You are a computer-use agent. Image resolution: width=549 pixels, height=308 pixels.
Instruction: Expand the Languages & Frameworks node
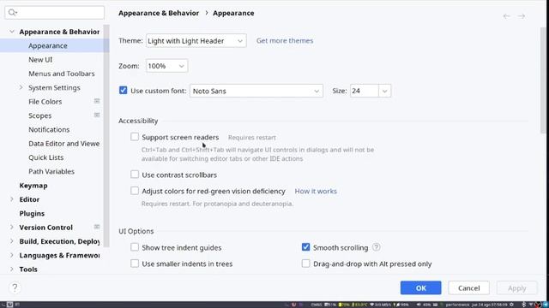[x=12, y=255]
